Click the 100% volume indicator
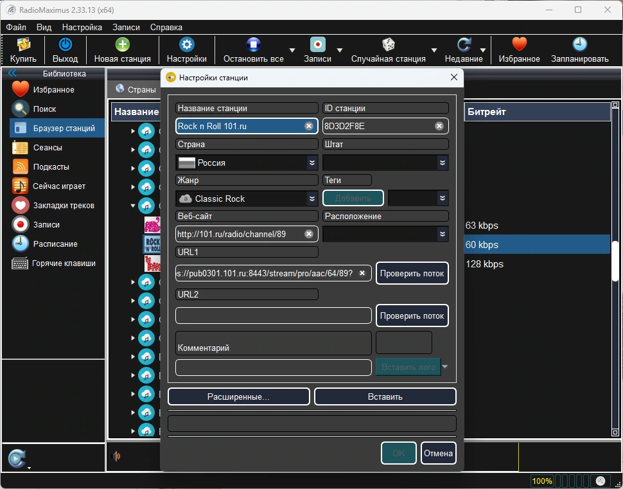This screenshot has width=623, height=489. tap(542, 481)
